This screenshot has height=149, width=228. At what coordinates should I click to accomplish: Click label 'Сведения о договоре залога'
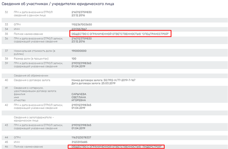(x=32, y=80)
